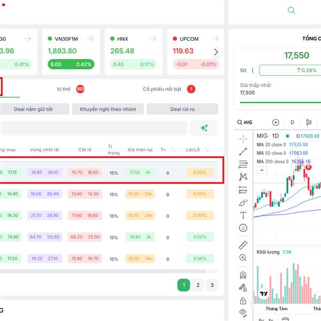The image size is (321, 321).
Task: Click UPCOM index value 119.63
Action: coord(183,51)
